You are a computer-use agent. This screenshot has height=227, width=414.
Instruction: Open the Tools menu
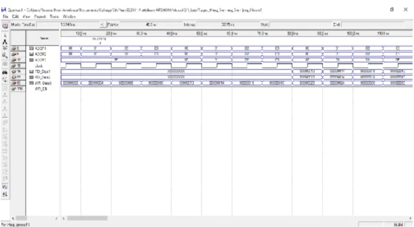54,16
